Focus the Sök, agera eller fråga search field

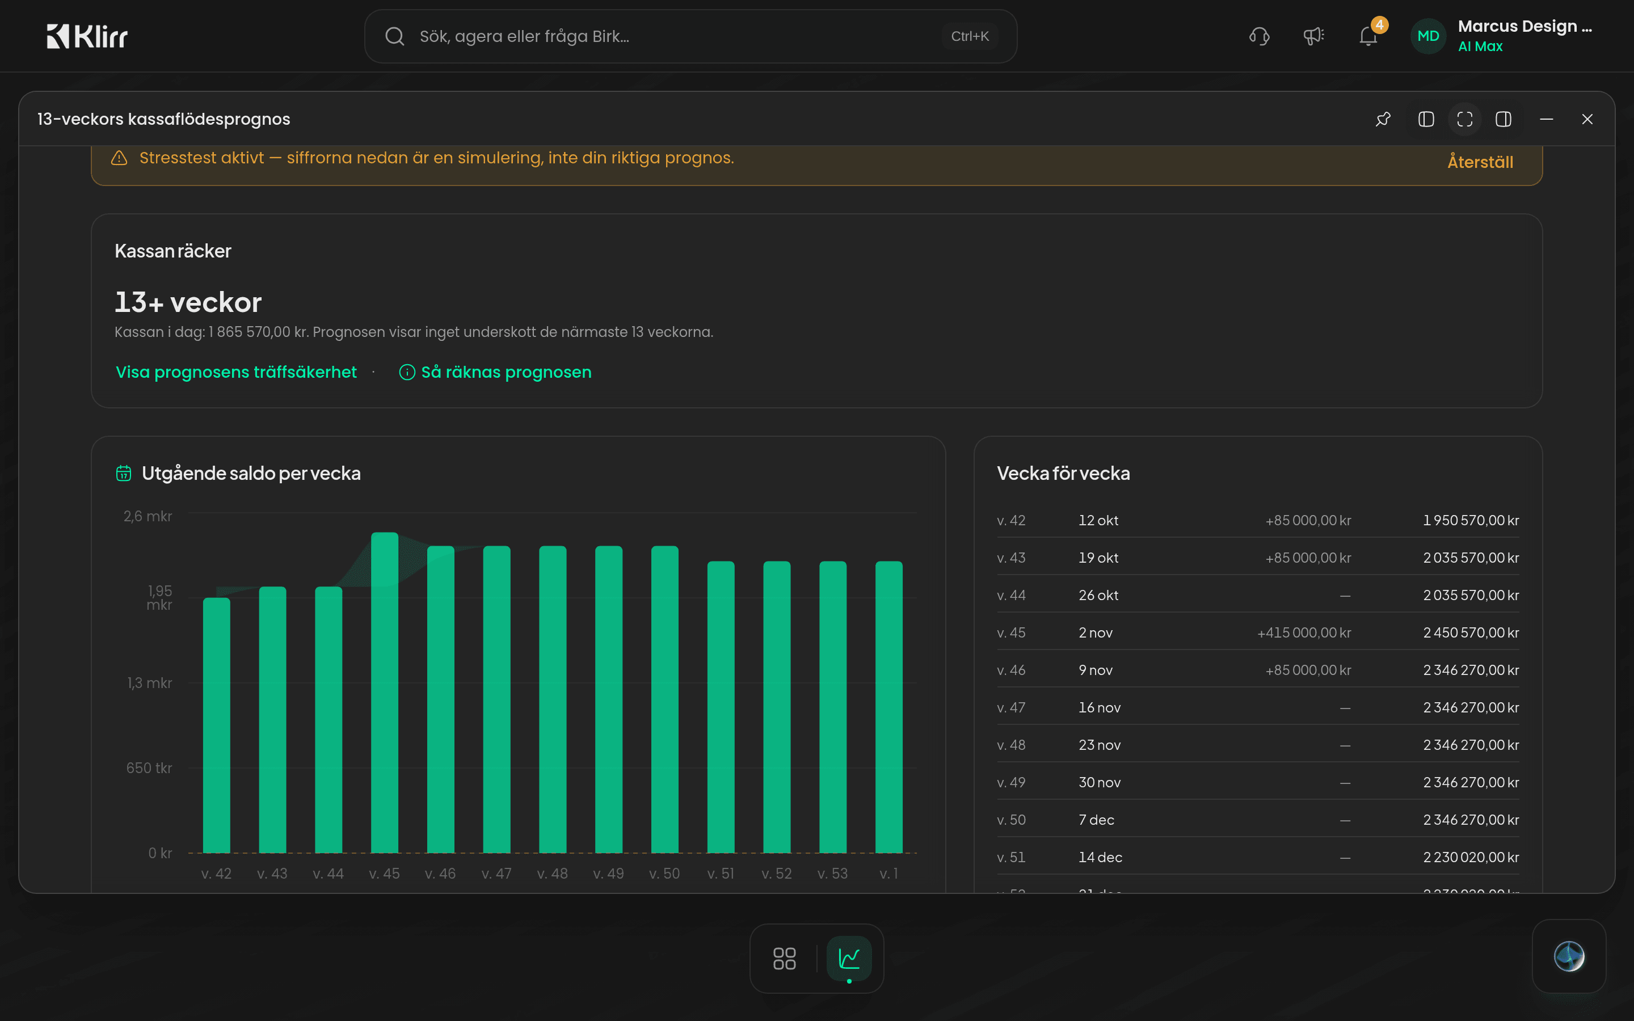(690, 36)
